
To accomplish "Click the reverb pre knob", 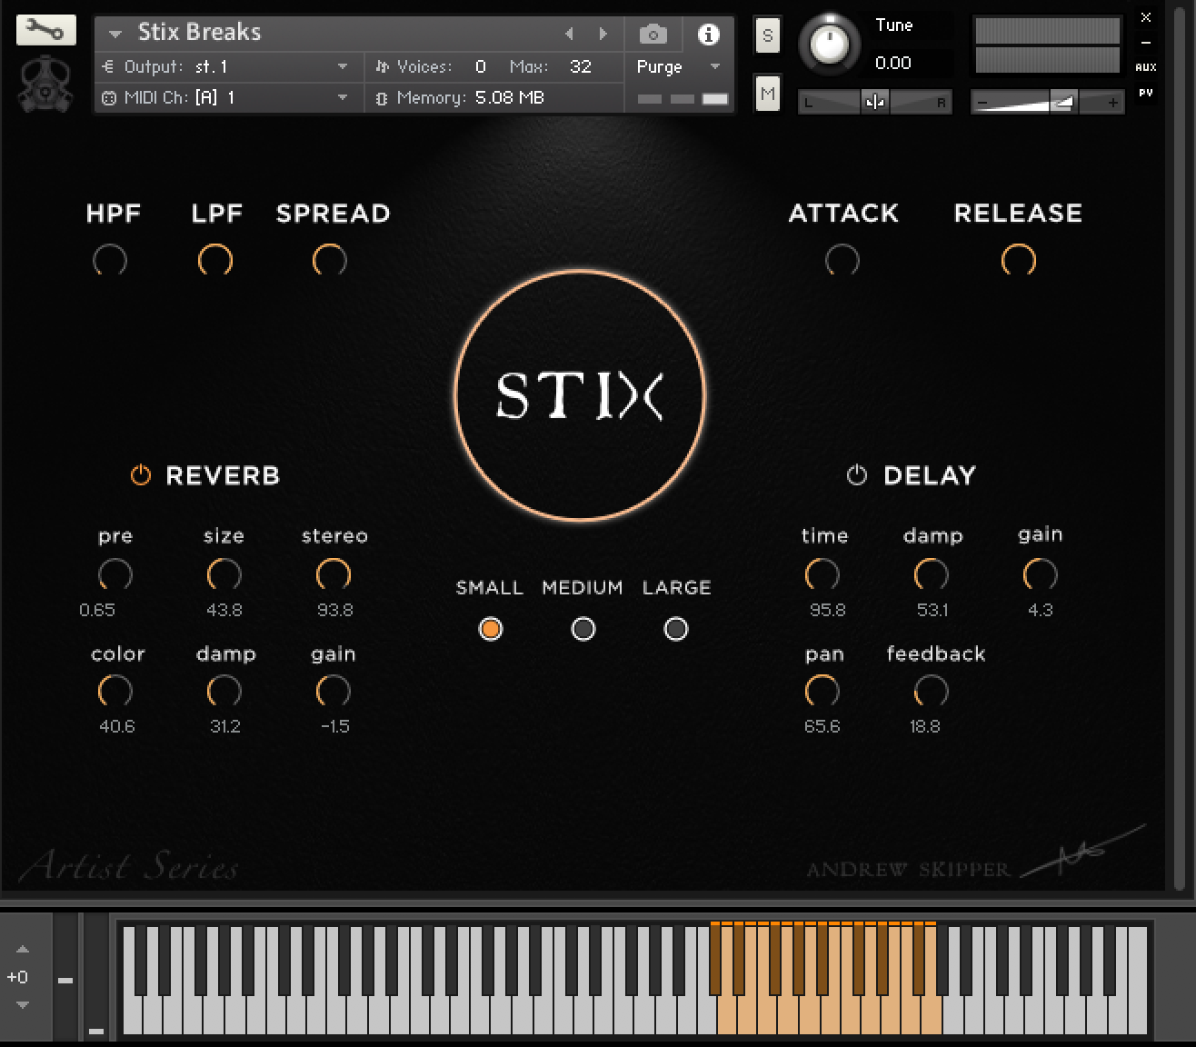I will coord(115,575).
